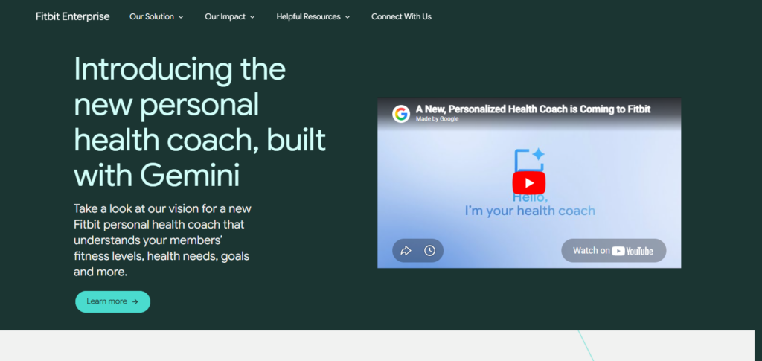Go to Fitbit Enterprise home logo

(x=73, y=16)
